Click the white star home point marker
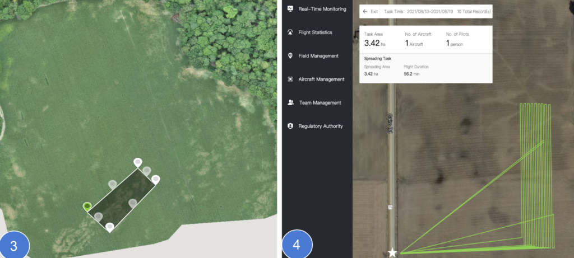The image size is (574, 258). coord(392,252)
